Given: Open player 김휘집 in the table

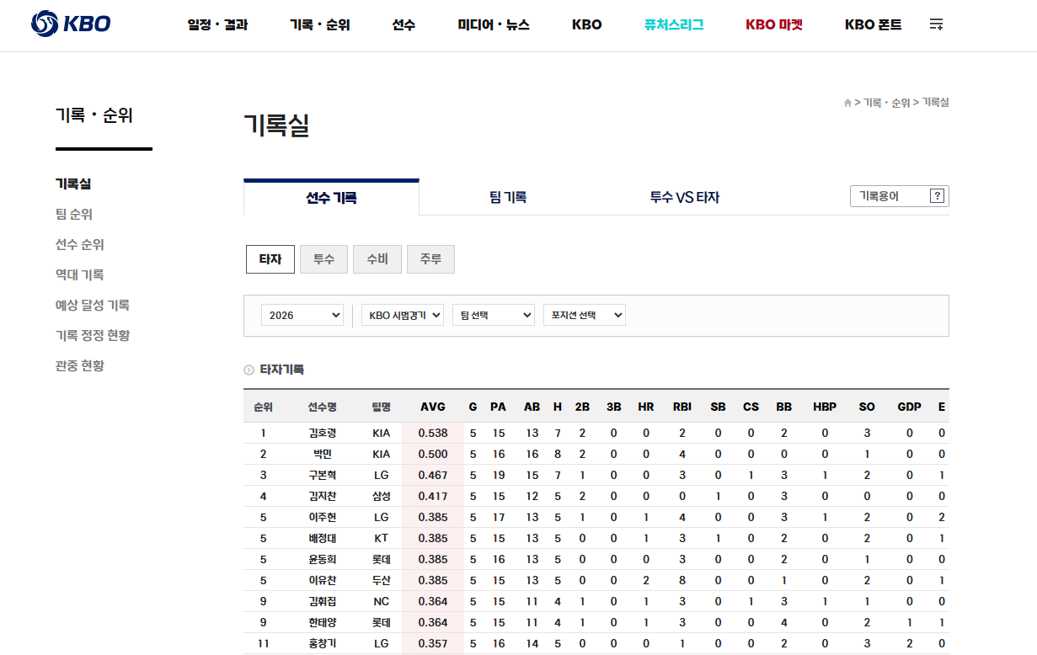Looking at the screenshot, I should tap(322, 601).
